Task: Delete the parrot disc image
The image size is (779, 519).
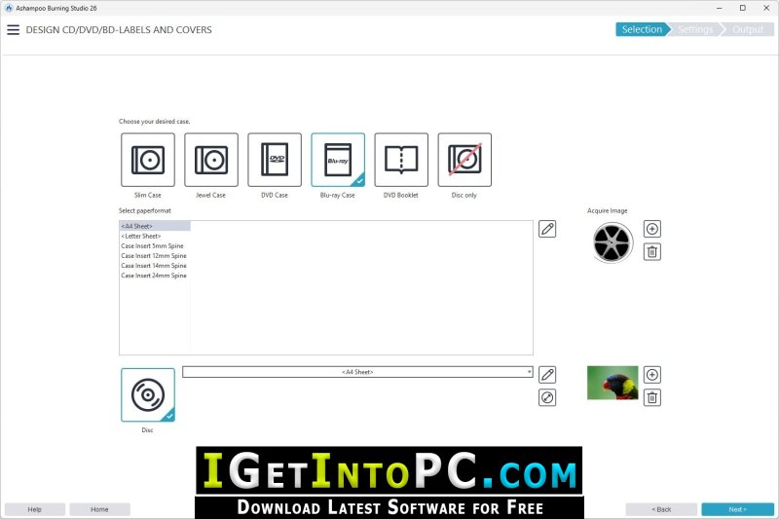Action: 652,397
